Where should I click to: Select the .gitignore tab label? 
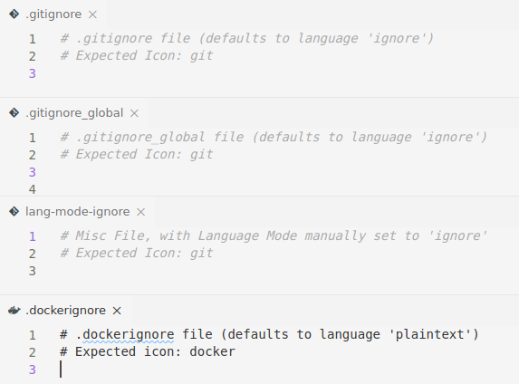[x=53, y=14]
